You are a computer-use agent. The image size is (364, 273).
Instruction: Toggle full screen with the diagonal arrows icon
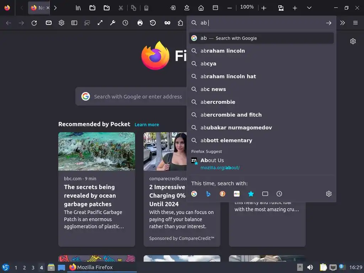[x=100, y=23]
